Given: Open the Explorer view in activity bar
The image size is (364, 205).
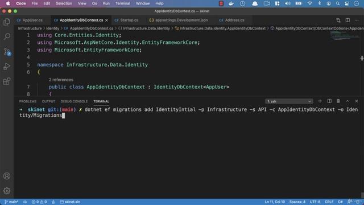Looking at the screenshot, I should (7, 22).
